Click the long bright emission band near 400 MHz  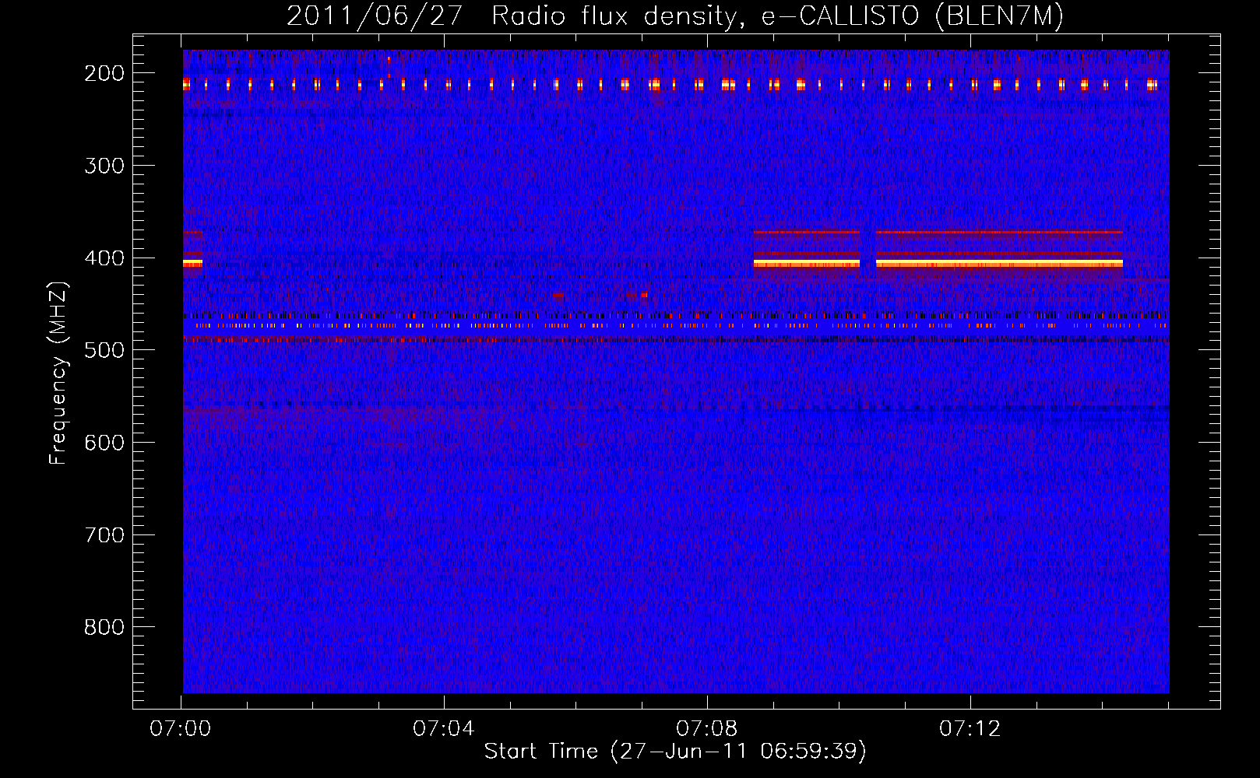(999, 264)
